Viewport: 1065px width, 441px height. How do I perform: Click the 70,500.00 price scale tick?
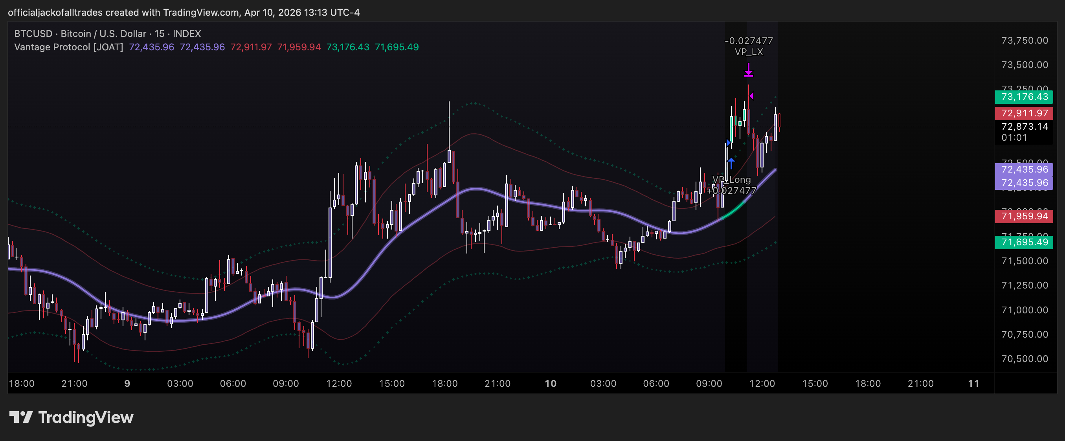(x=1025, y=359)
